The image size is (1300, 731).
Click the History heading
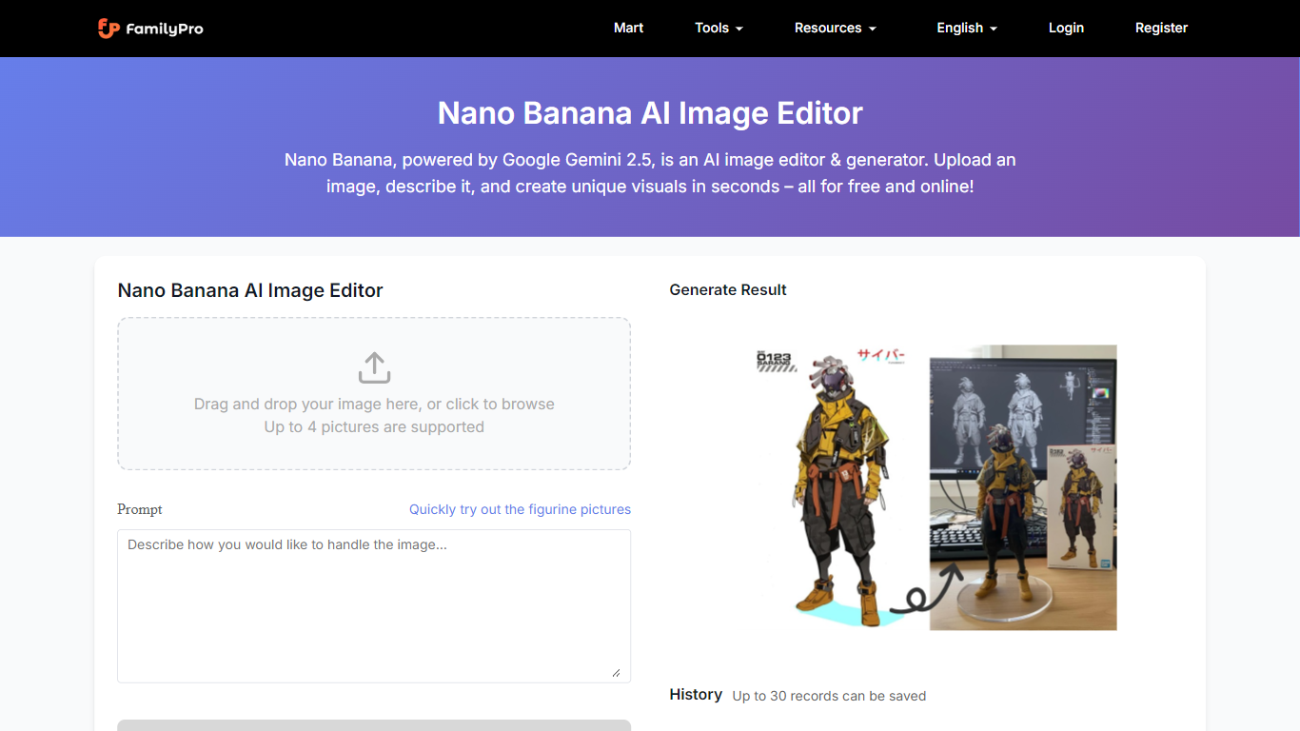coord(696,695)
